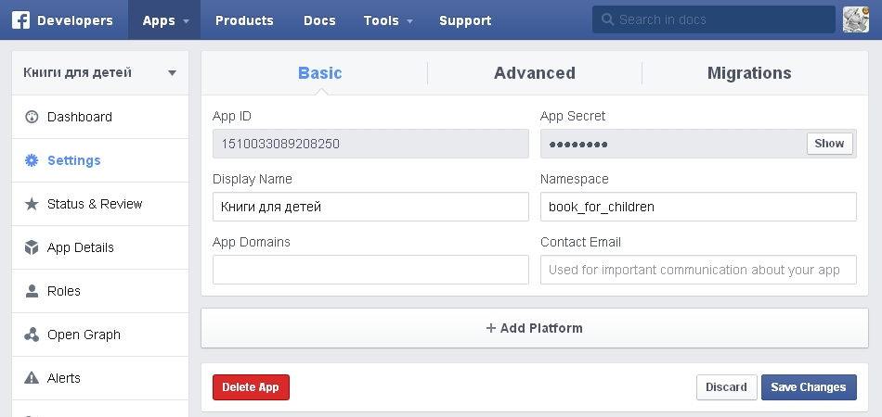Click the Status & Review star icon
This screenshot has width=882, height=417.
[x=32, y=204]
